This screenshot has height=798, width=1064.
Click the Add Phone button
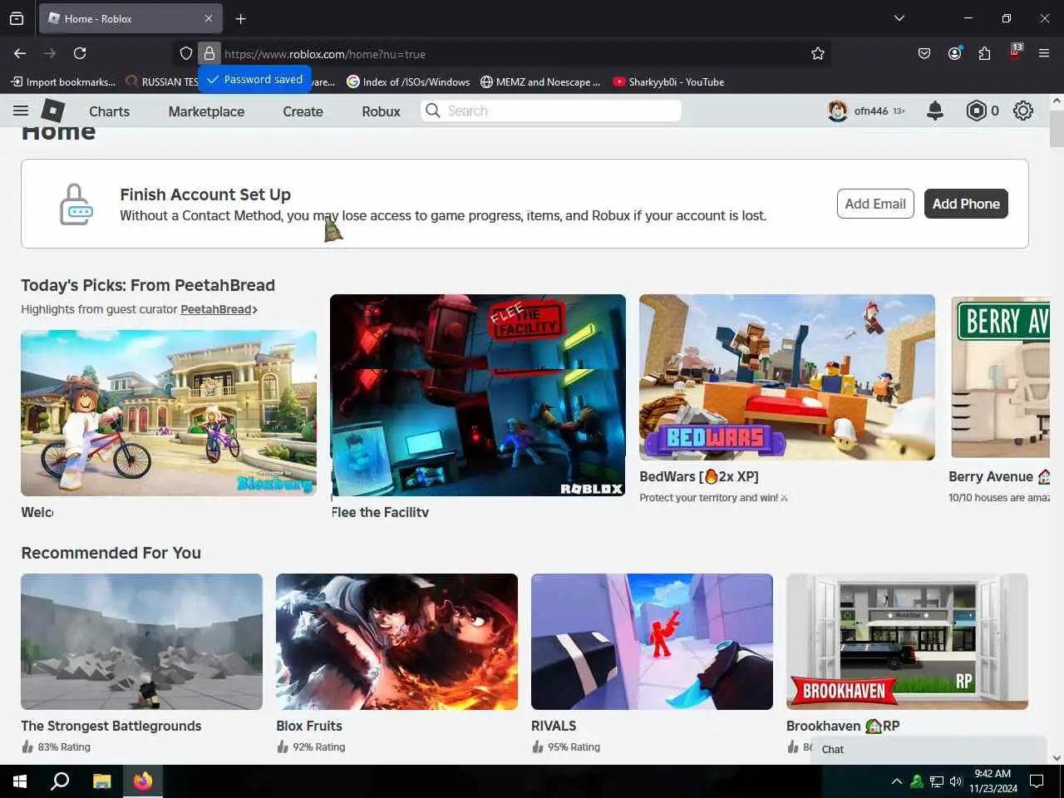[966, 204]
